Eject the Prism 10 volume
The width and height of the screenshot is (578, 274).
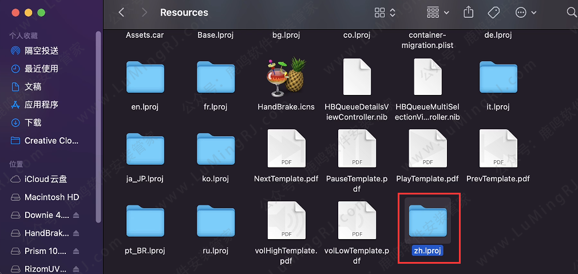(77, 251)
